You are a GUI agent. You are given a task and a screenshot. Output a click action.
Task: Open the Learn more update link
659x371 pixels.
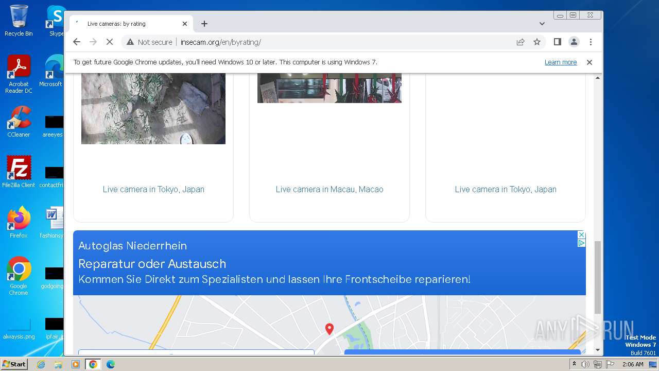click(x=561, y=62)
